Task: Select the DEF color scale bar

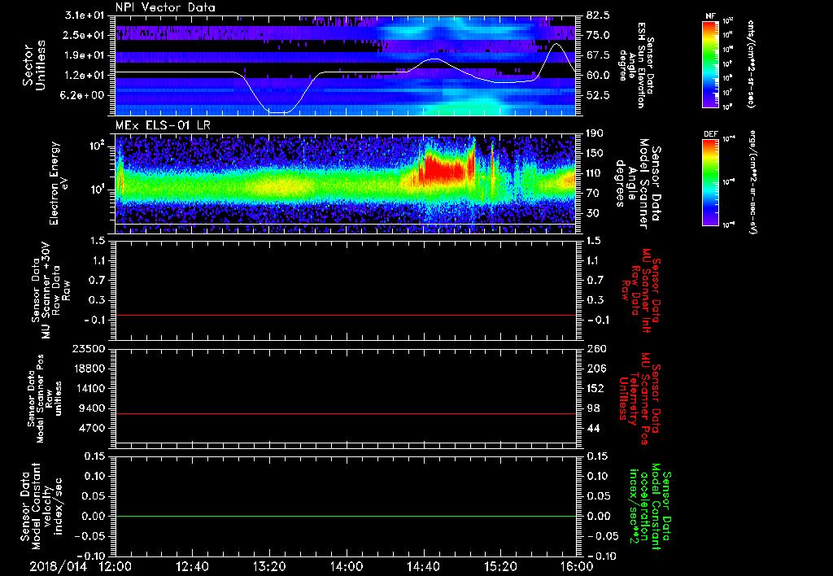Action: 711,182
